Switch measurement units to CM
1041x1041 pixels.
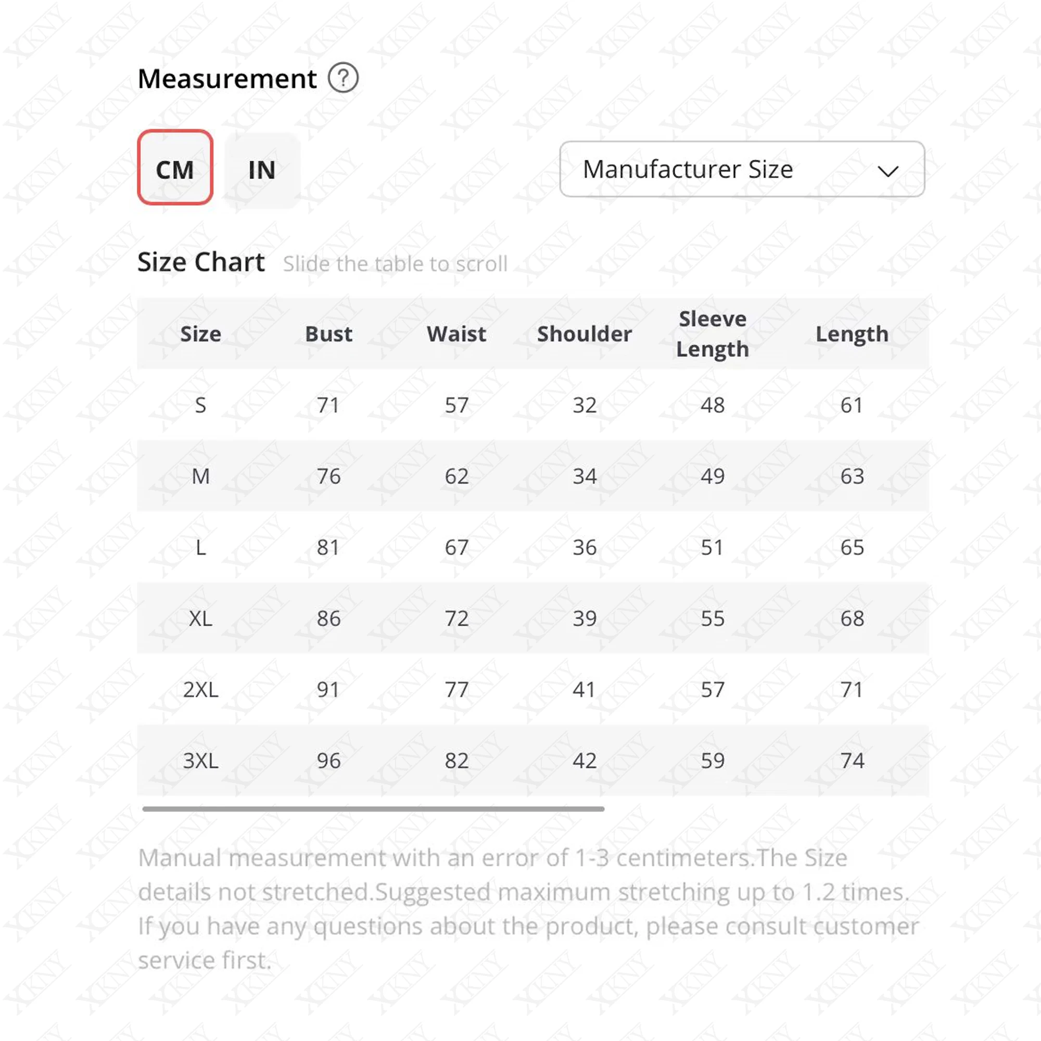[x=175, y=168]
